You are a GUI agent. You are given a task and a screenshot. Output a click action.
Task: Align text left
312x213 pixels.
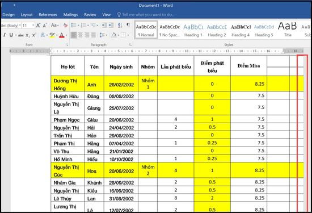pyautogui.click(x=74, y=35)
